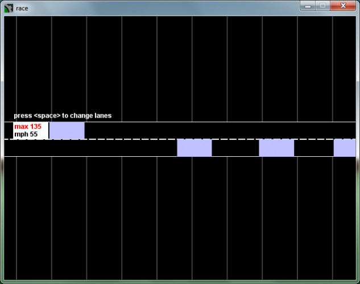Click empty lower lane below the player car

(90, 148)
